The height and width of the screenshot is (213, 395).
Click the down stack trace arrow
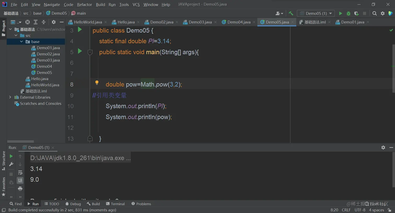(20, 164)
